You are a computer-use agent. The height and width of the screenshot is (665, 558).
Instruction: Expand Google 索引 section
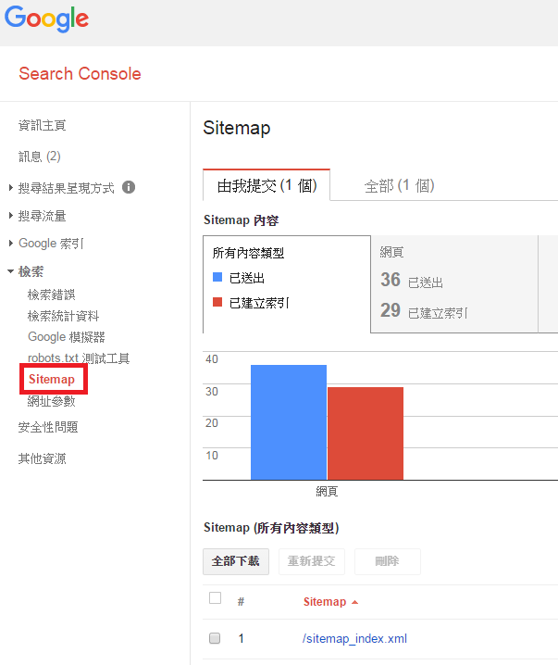click(51, 244)
